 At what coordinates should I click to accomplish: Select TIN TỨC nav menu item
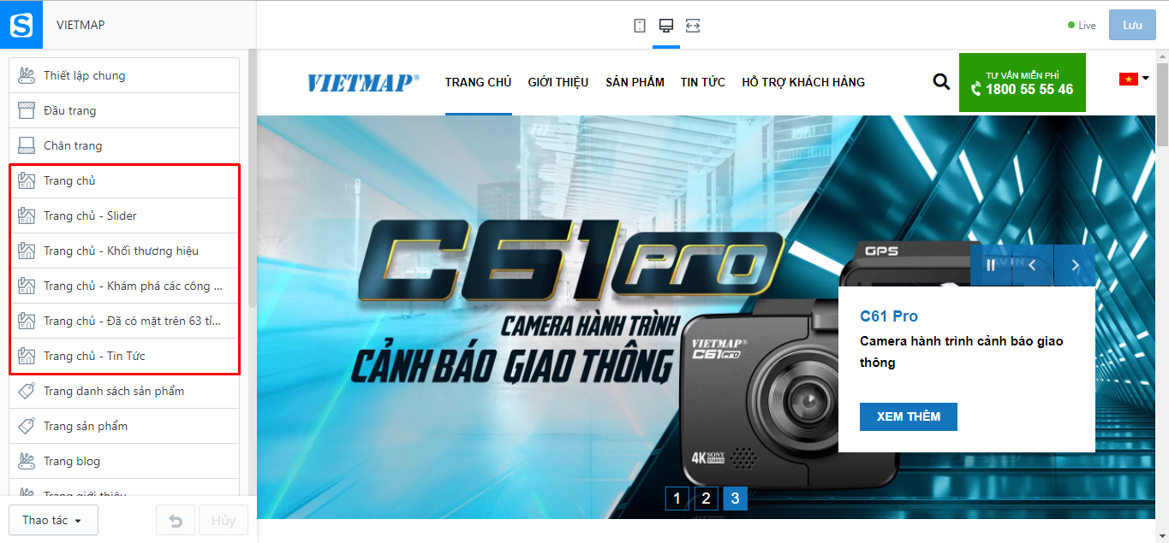703,82
